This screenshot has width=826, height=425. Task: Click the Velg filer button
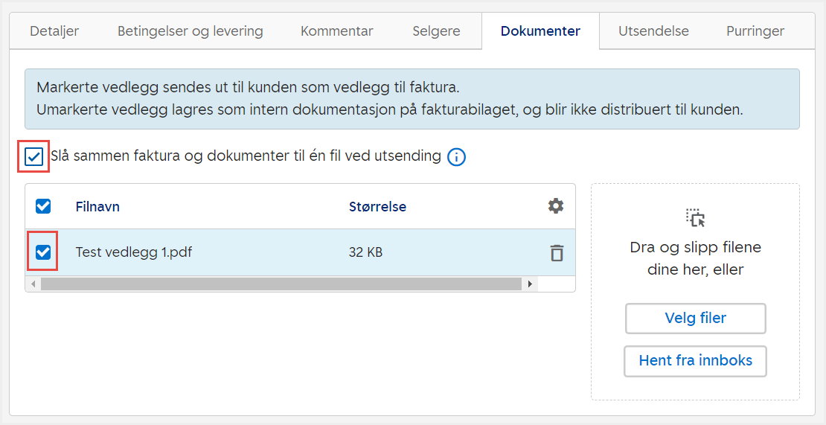pos(695,319)
